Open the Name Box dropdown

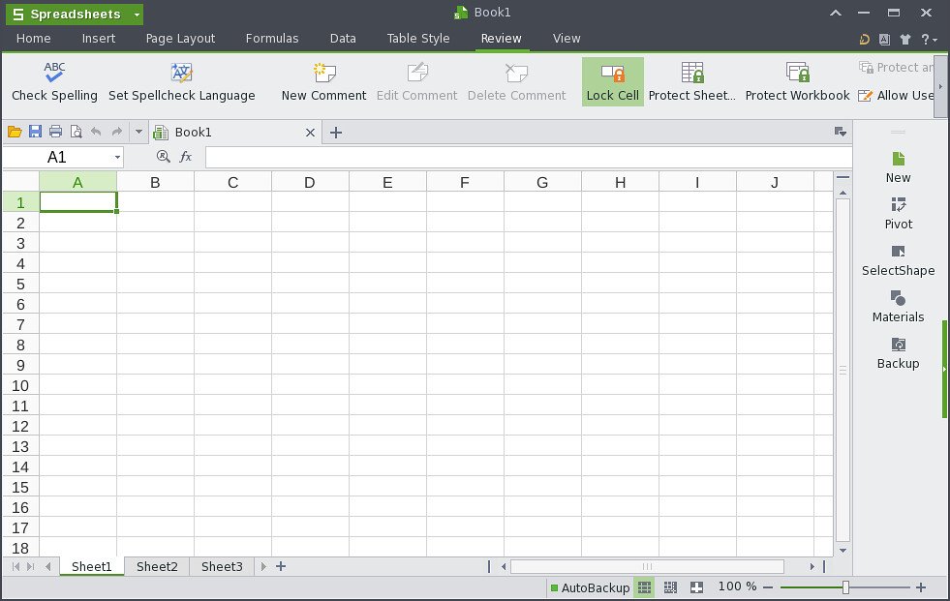tap(116, 156)
